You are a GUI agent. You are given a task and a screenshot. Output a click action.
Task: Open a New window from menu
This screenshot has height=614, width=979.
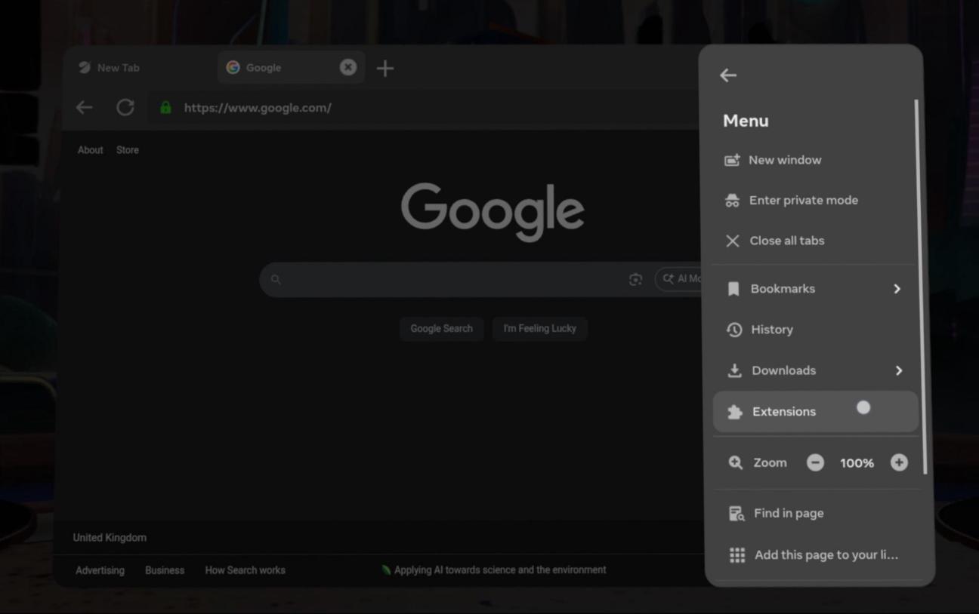pos(784,160)
